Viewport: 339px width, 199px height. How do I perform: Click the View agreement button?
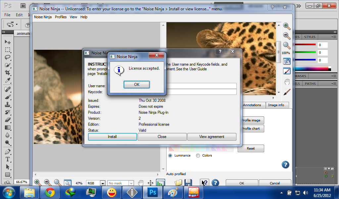point(212,137)
